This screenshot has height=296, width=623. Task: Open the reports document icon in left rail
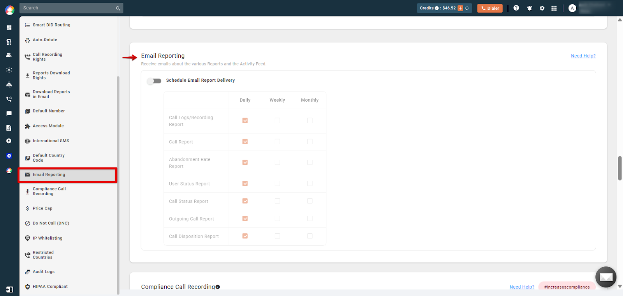tap(9, 128)
